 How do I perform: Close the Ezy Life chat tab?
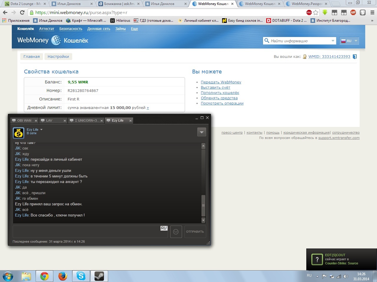tap(130, 121)
